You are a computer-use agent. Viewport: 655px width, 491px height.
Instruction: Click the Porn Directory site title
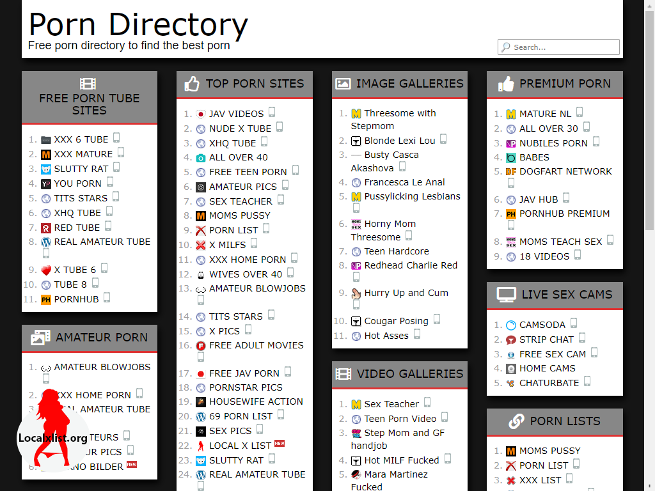coord(138,24)
